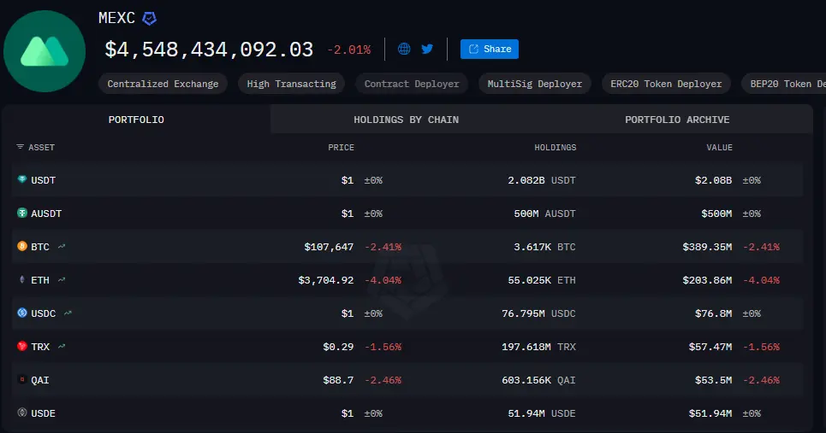Screen dimensions: 826x433
Task: Sort the table by Value column
Action: pyautogui.click(x=719, y=148)
